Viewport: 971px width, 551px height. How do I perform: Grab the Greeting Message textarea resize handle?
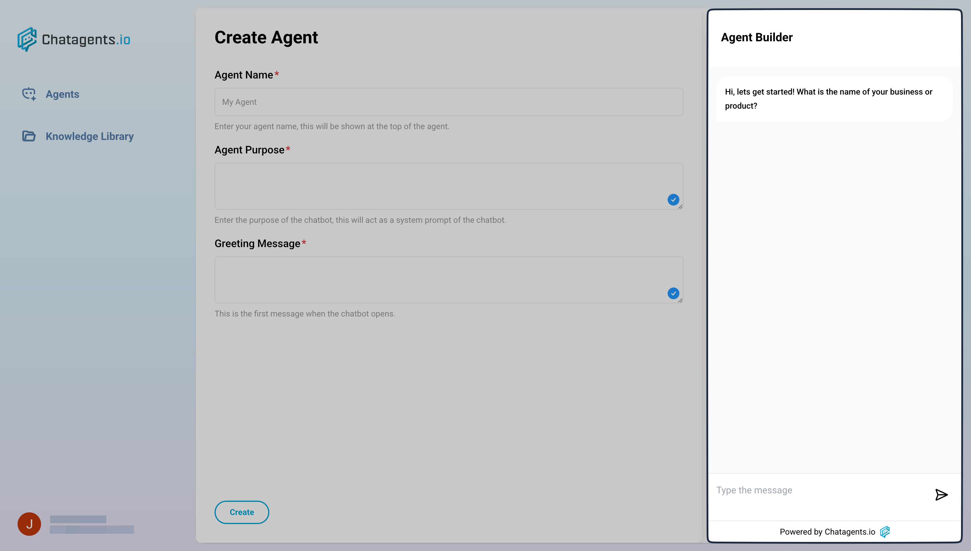tap(681, 300)
